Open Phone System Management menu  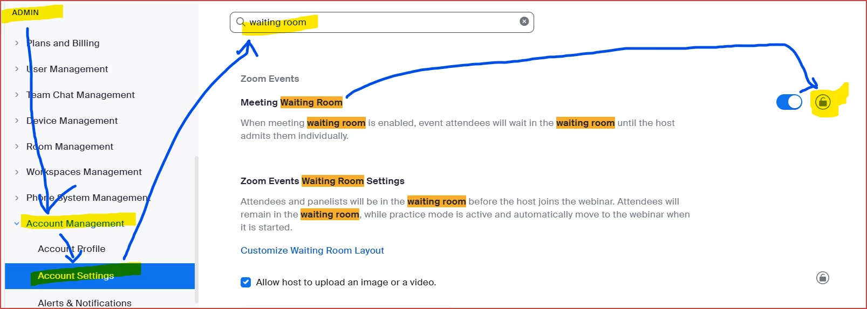[88, 198]
